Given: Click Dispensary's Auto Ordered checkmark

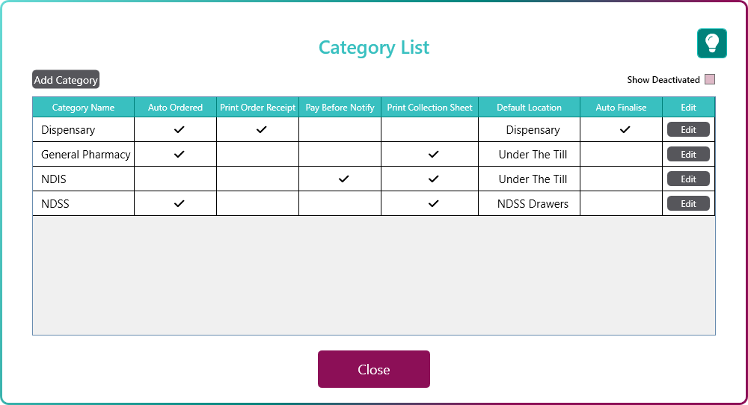Looking at the screenshot, I should coord(179,130).
